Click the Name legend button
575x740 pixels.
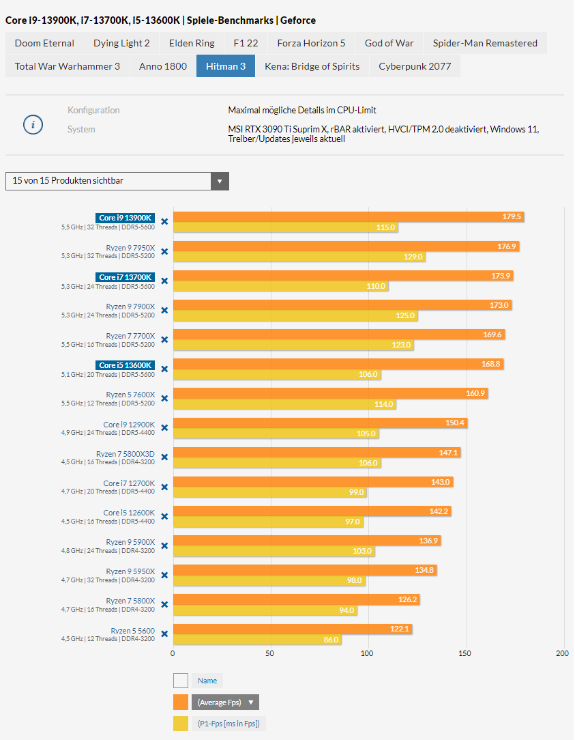[x=207, y=681]
